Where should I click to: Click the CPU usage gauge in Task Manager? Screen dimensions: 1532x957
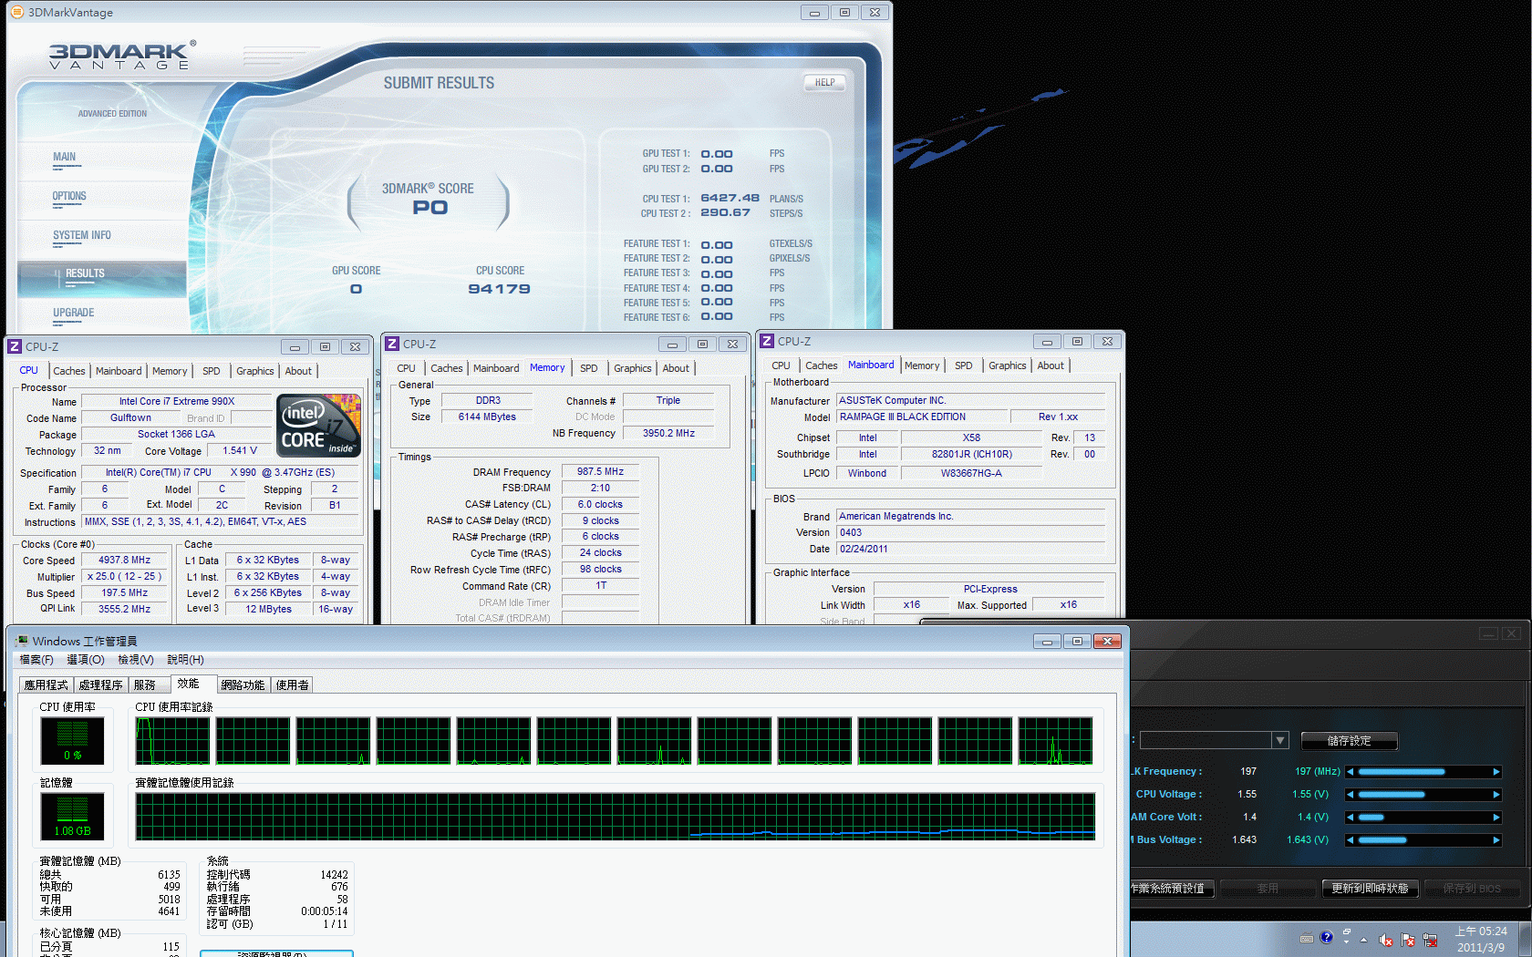pyautogui.click(x=73, y=740)
